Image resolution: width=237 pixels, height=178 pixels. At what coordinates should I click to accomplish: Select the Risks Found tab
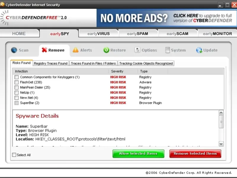coord(21,63)
